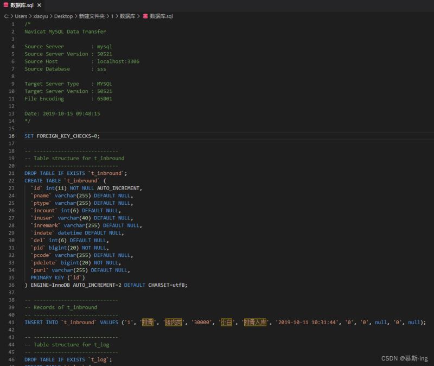Click the 数据库 folder breadcrumb
The height and width of the screenshot is (366, 434).
click(x=127, y=16)
